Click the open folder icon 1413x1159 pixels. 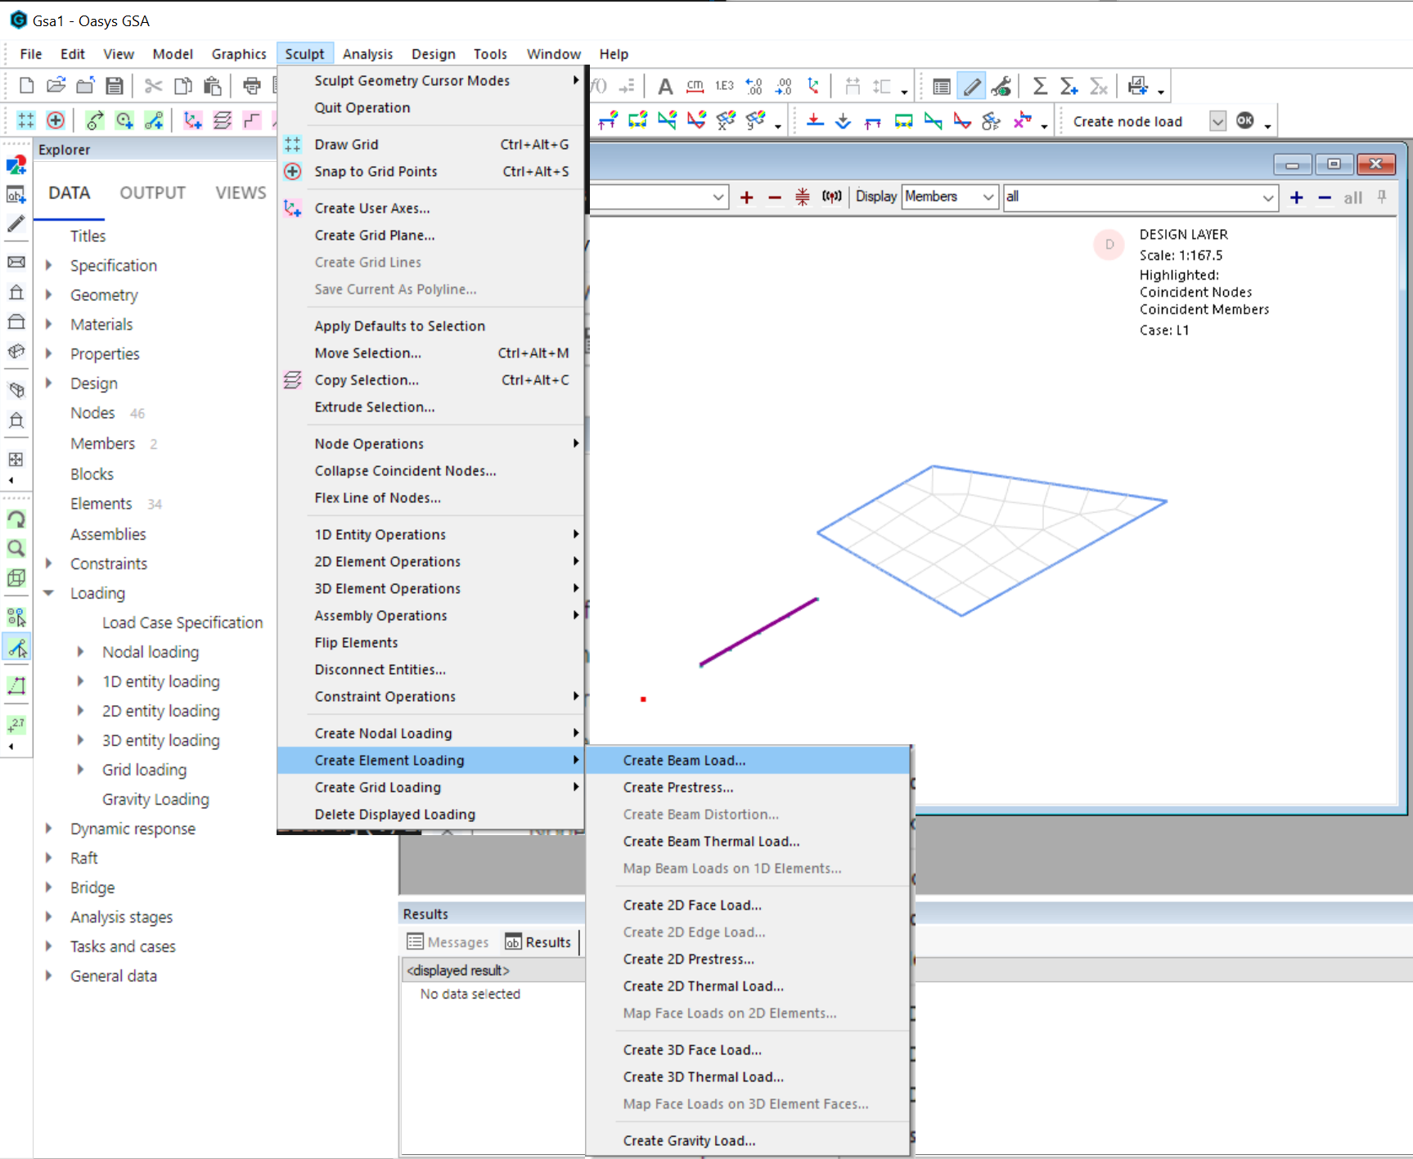(x=56, y=86)
